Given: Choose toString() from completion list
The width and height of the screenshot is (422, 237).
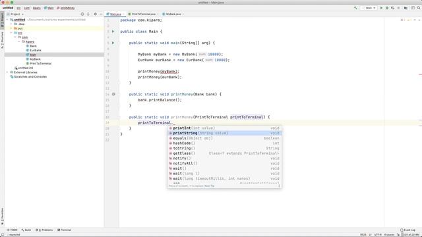Looking at the screenshot, I should 224,148.
